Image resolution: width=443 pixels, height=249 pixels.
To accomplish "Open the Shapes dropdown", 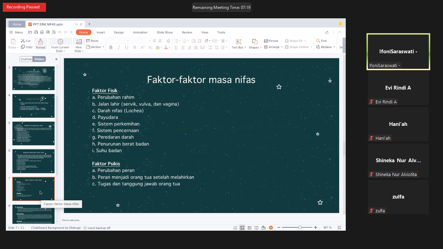I will [261, 47].
